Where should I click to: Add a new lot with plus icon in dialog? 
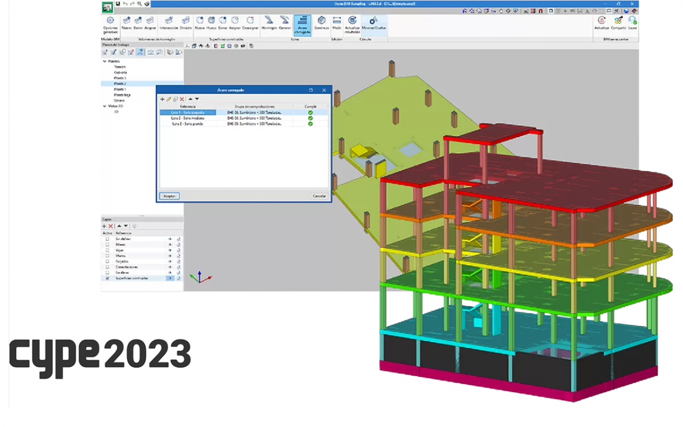coord(162,99)
